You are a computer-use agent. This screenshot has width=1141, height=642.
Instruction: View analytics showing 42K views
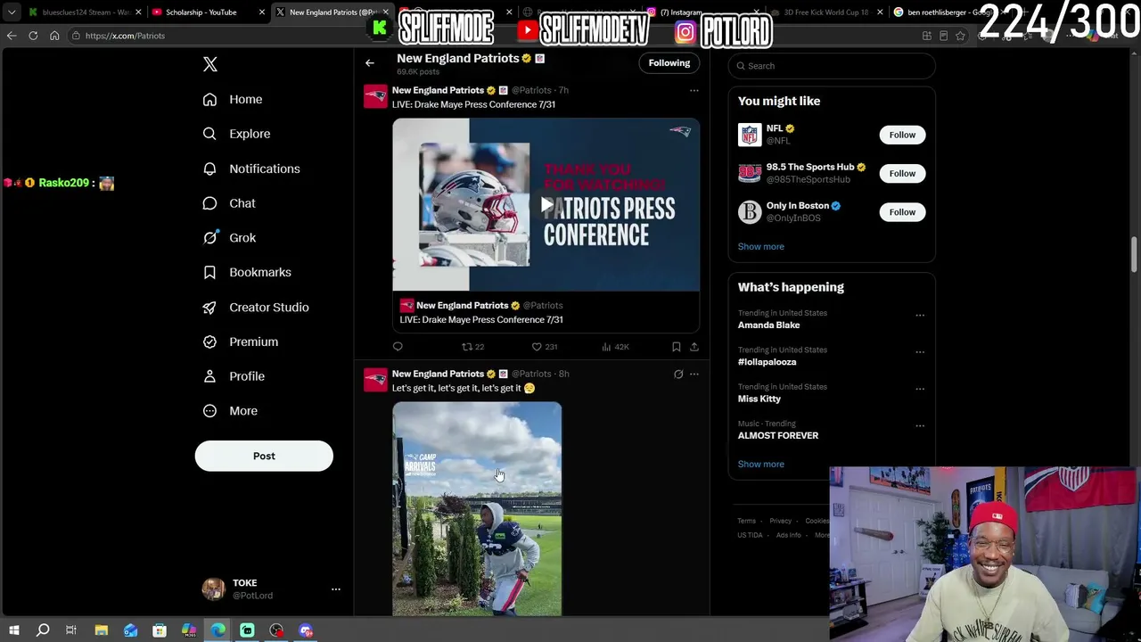(615, 347)
